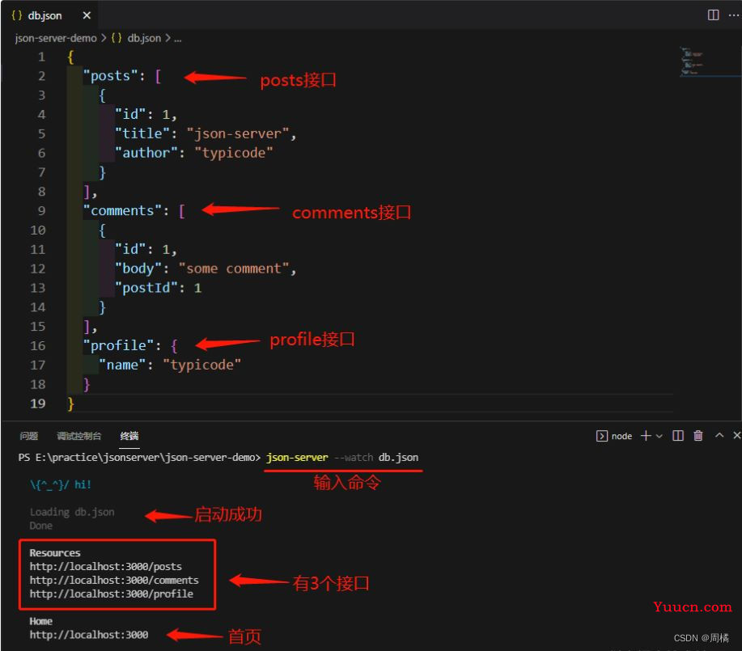Click the --watch flag in terminal command
742x651 pixels.
tap(354, 458)
